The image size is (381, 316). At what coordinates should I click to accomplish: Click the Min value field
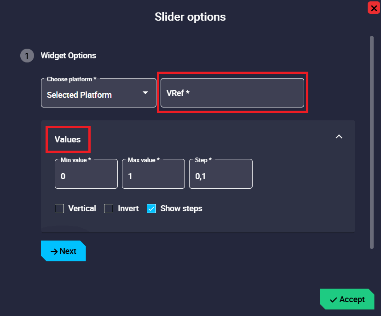[86, 175]
